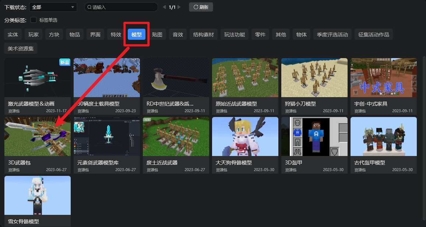Screen dimensions: 426x227
Task: Open the 激光武器模型&动画 thumbnail
Action: click(x=38, y=78)
